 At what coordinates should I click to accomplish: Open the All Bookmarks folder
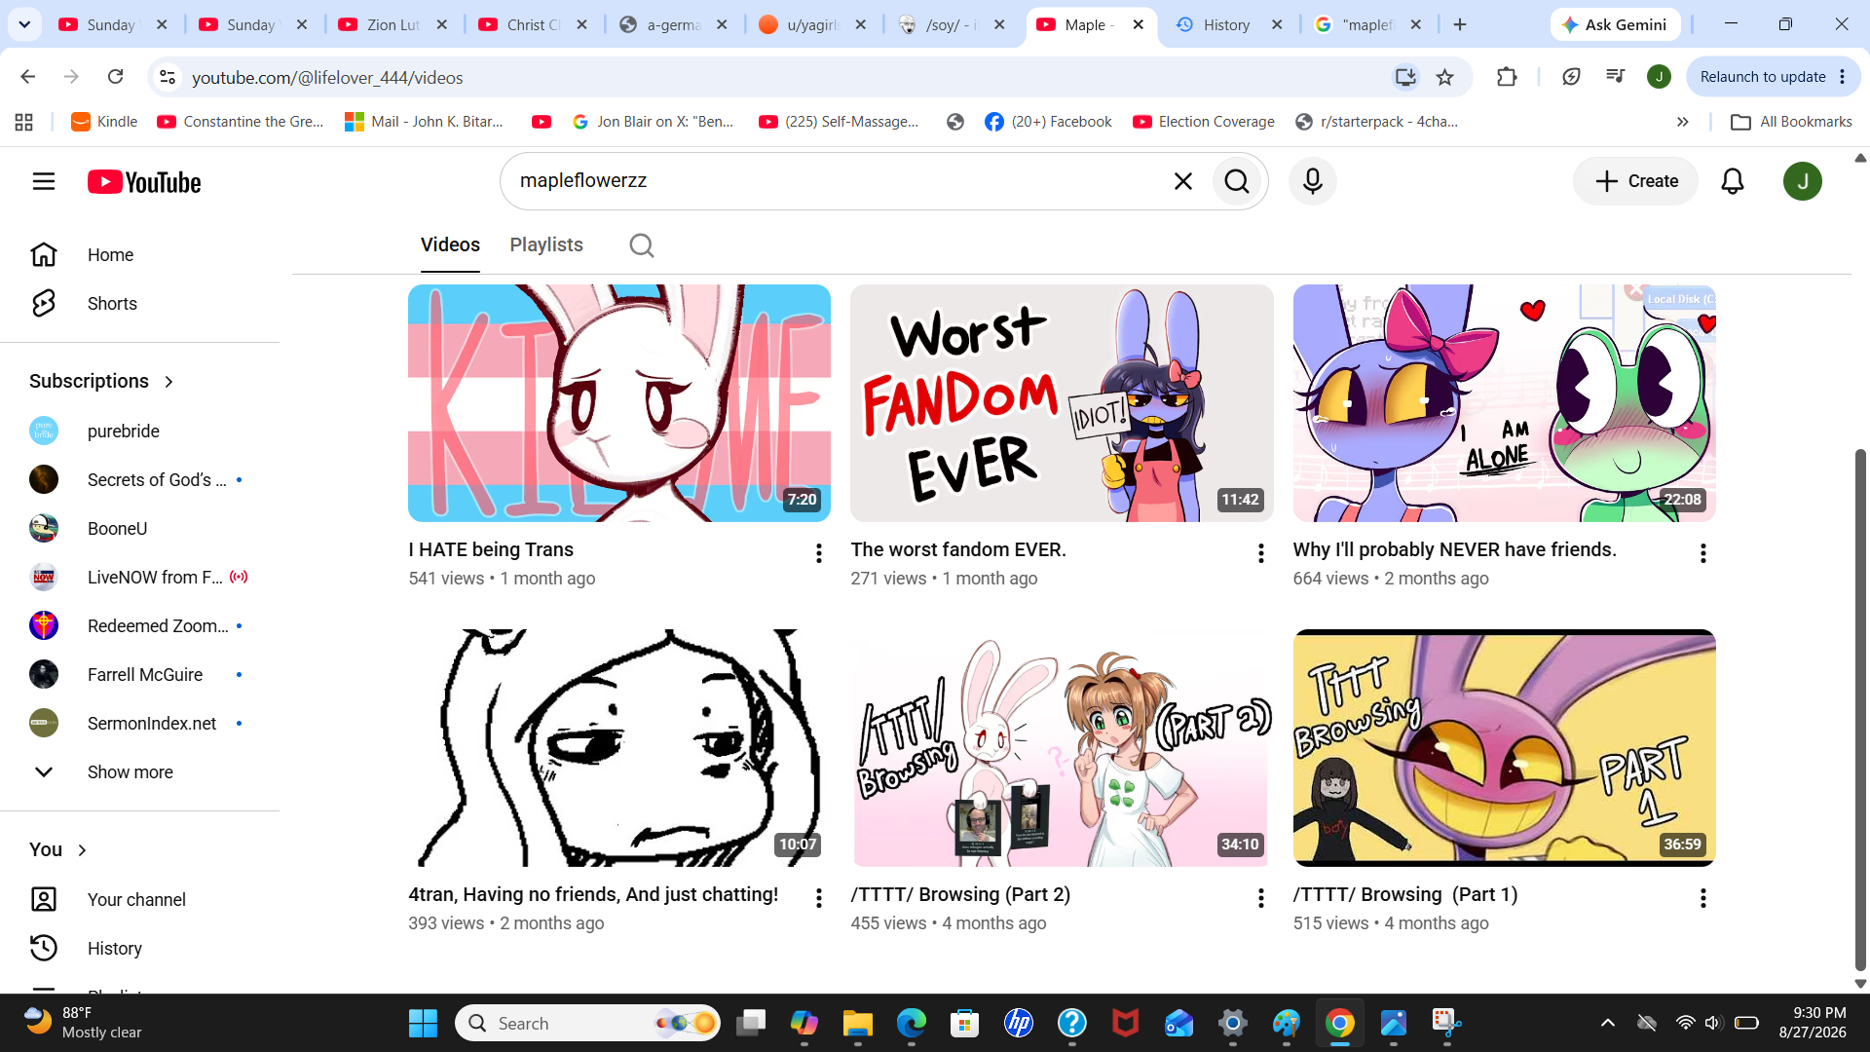[1791, 122]
